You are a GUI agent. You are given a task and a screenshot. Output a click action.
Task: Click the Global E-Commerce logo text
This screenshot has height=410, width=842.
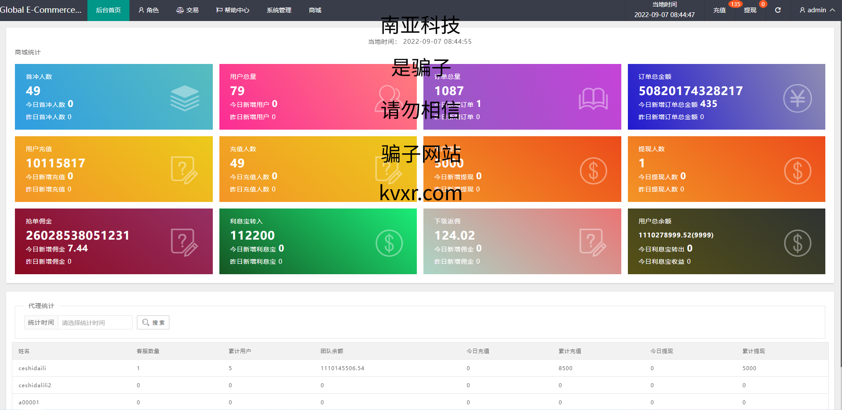click(x=41, y=10)
